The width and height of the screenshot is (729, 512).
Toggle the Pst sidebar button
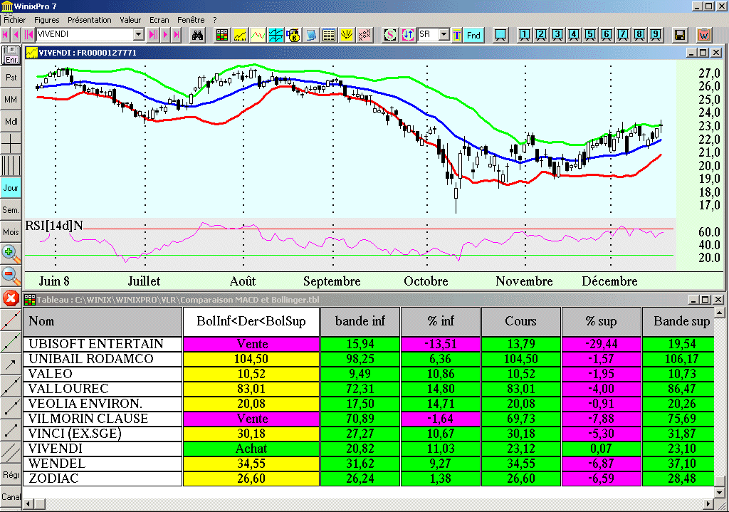[11, 77]
